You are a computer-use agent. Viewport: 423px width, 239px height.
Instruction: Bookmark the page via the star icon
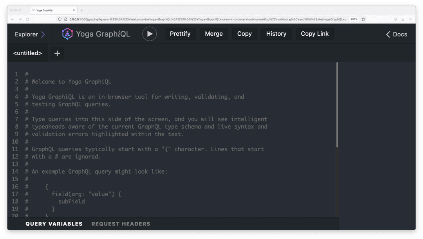pyautogui.click(x=364, y=19)
